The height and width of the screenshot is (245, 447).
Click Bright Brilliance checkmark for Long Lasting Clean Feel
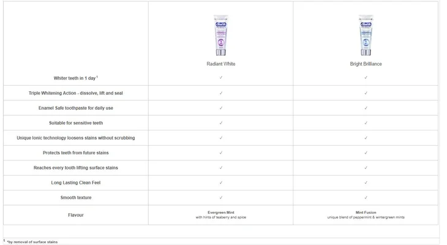tap(366, 183)
